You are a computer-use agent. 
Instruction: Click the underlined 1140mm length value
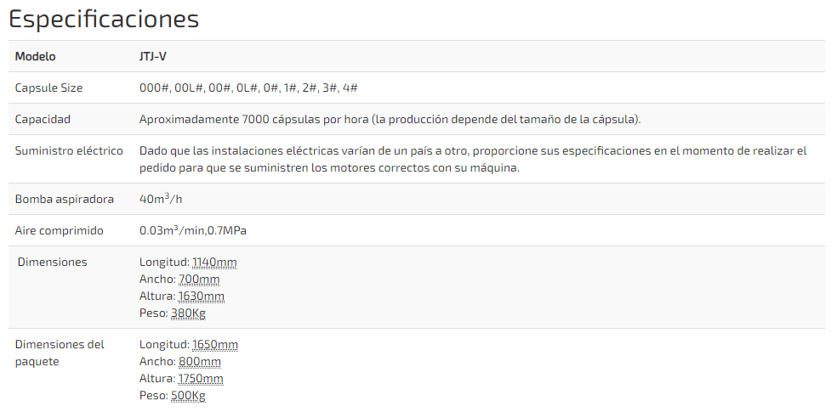point(214,262)
